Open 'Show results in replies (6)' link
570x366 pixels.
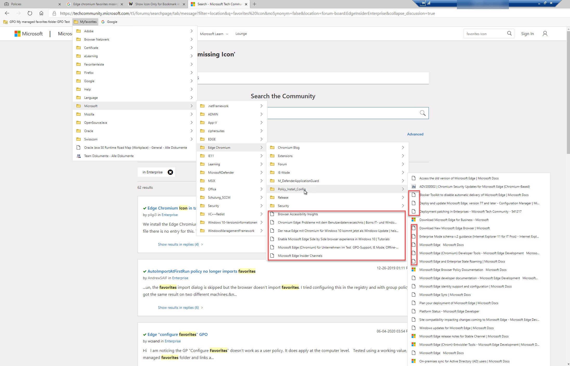178,308
